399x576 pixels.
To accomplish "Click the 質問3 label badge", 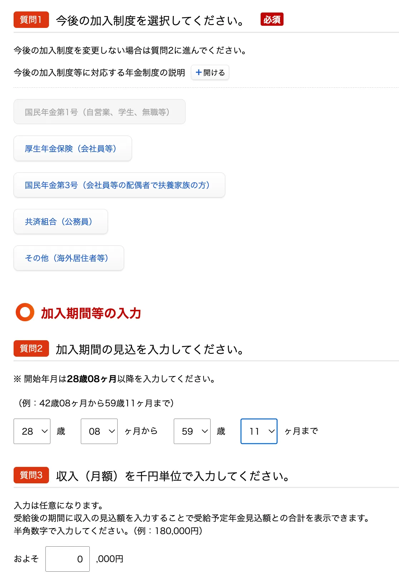I will tap(31, 476).
